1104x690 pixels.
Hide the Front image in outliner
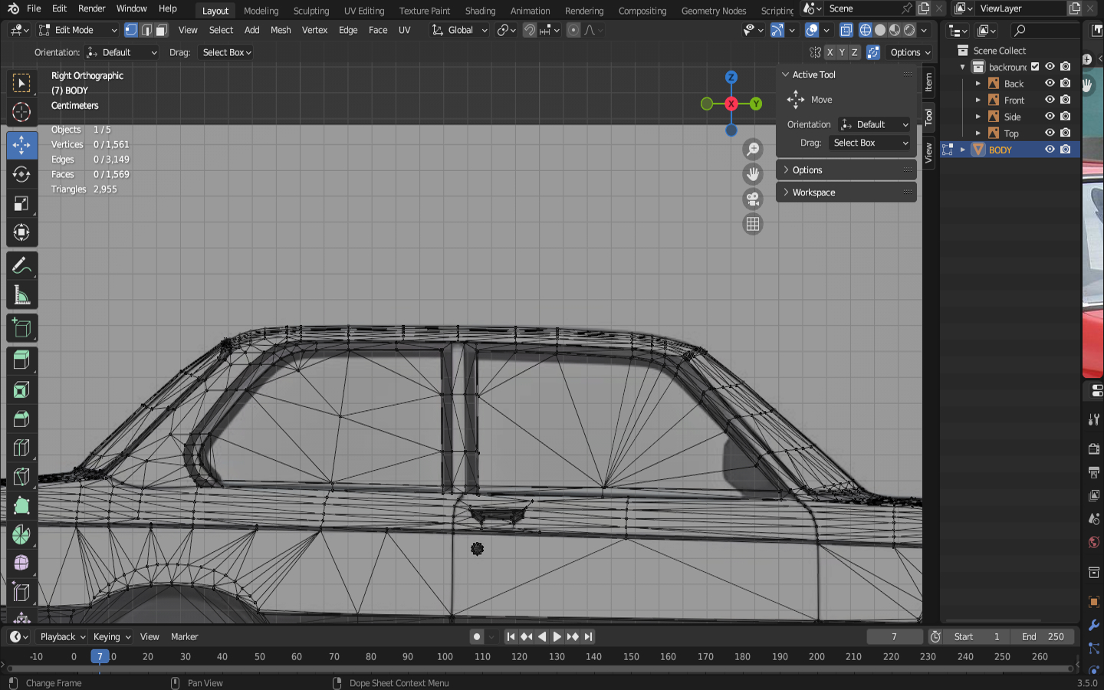pos(1050,100)
